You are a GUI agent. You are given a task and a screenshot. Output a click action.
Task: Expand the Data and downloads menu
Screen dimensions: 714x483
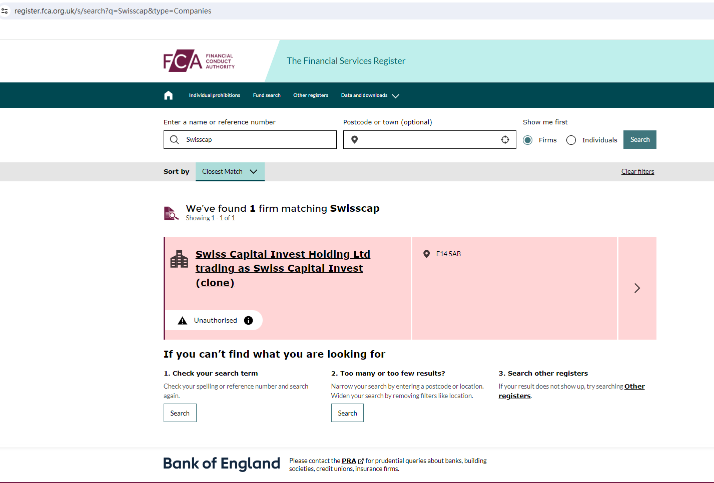tap(370, 95)
